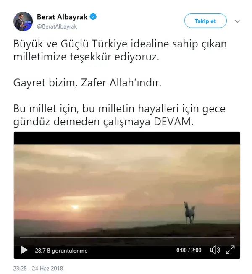The image size is (252, 274).
Task: Click the 0:00 / 2:00 time display
Action: tap(189, 250)
